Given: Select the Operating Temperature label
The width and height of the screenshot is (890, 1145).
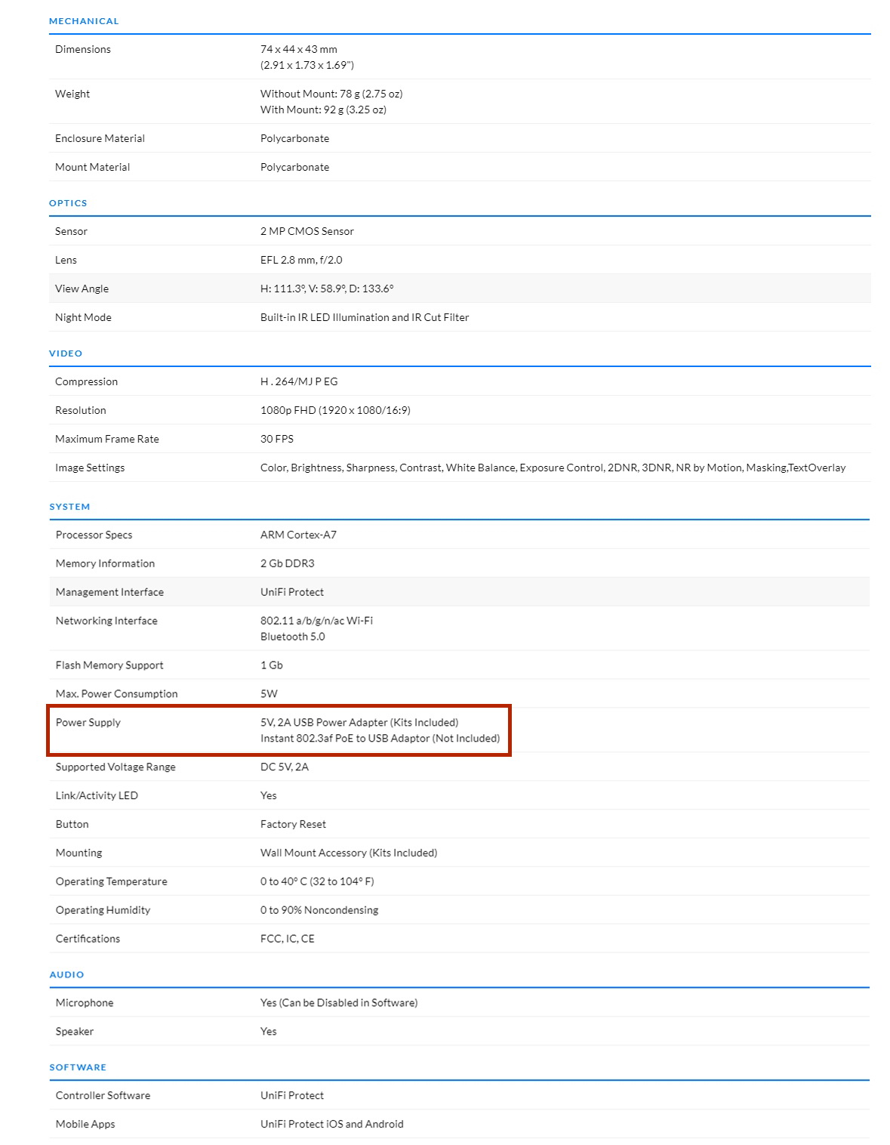Looking at the screenshot, I should (112, 882).
